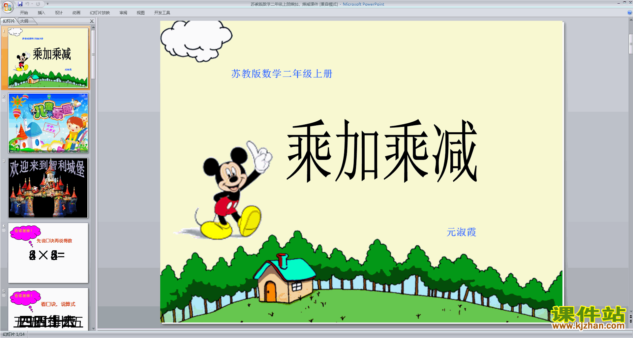Open the 动画 ribbon tab
This screenshot has height=338, width=633.
click(x=76, y=13)
